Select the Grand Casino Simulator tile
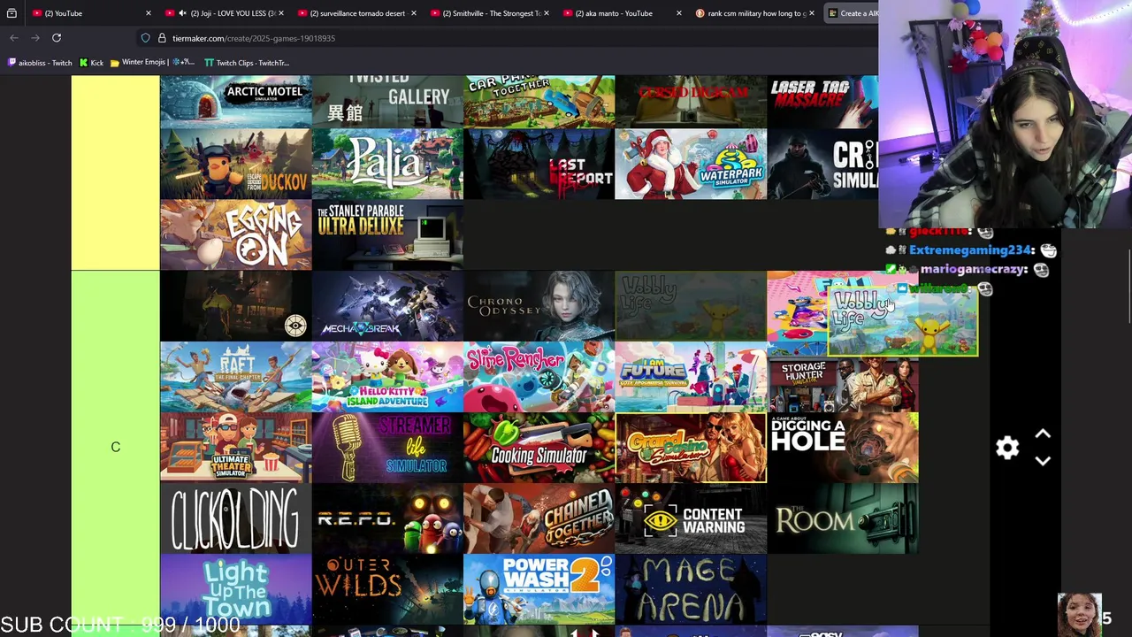 [691, 448]
